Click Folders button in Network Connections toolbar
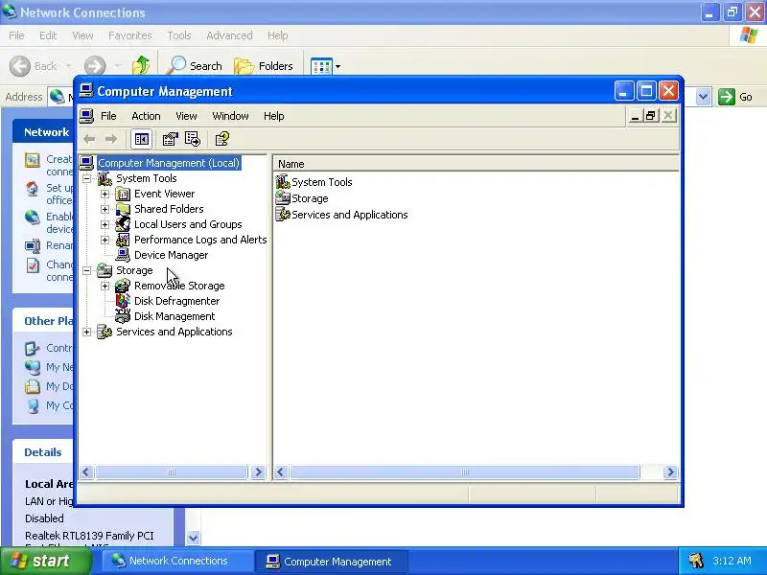This screenshot has width=767, height=575. (x=264, y=66)
